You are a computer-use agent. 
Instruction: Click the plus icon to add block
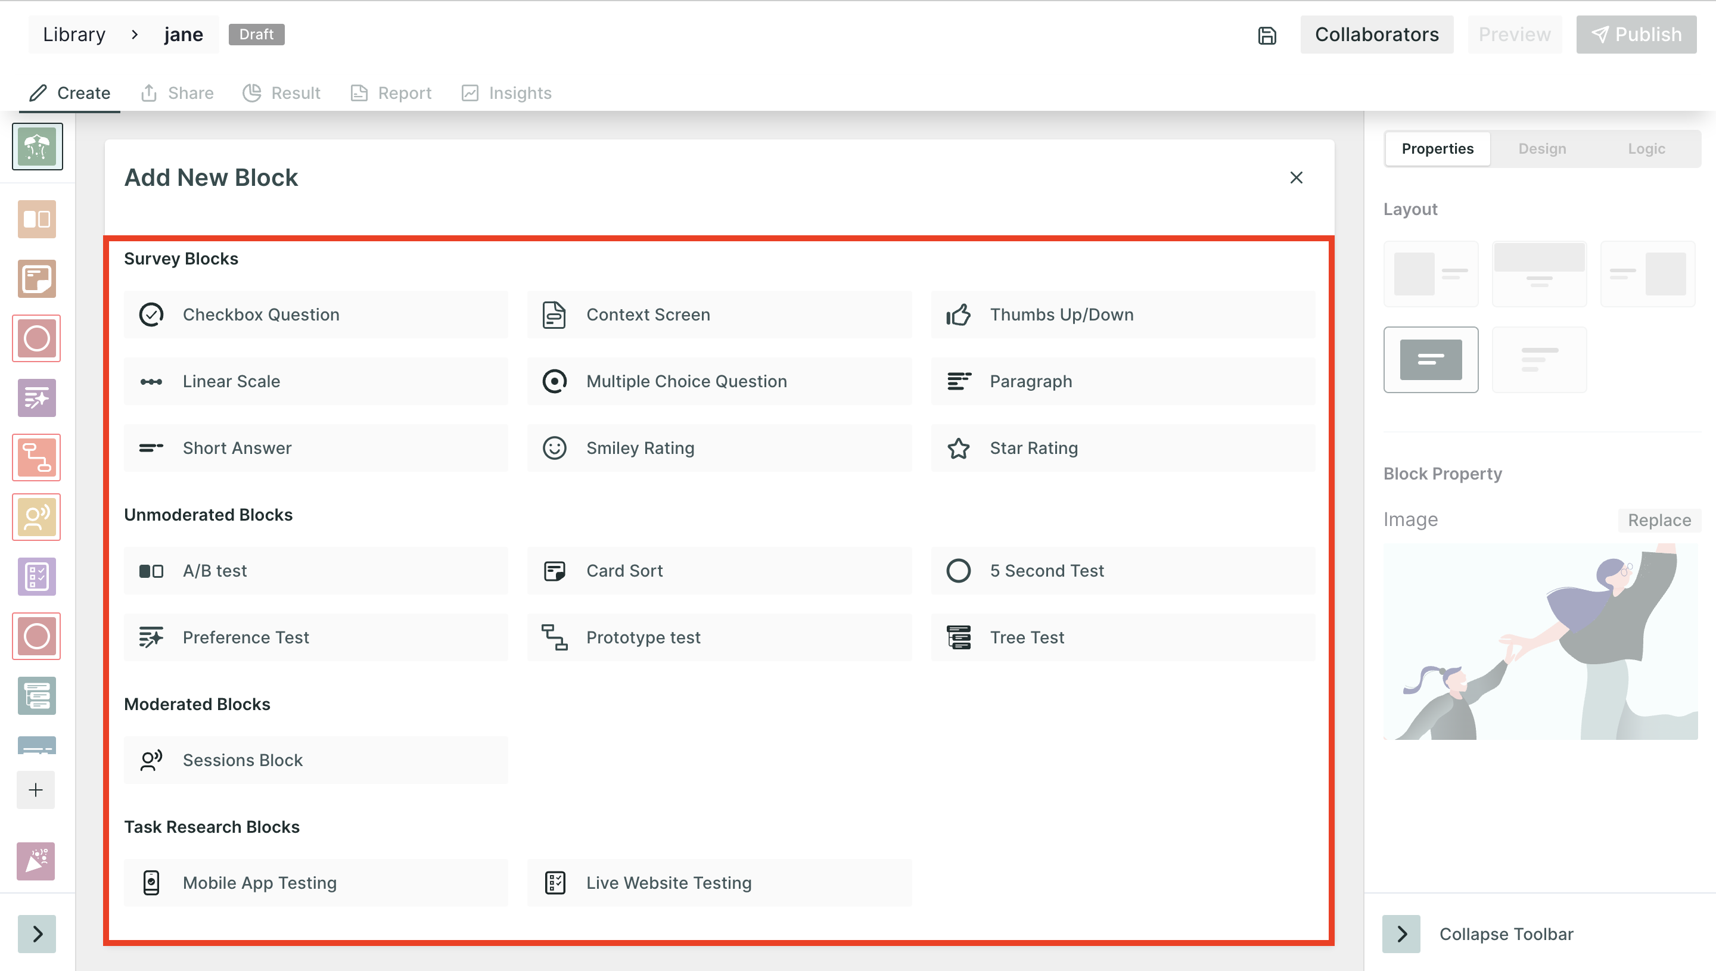36,789
